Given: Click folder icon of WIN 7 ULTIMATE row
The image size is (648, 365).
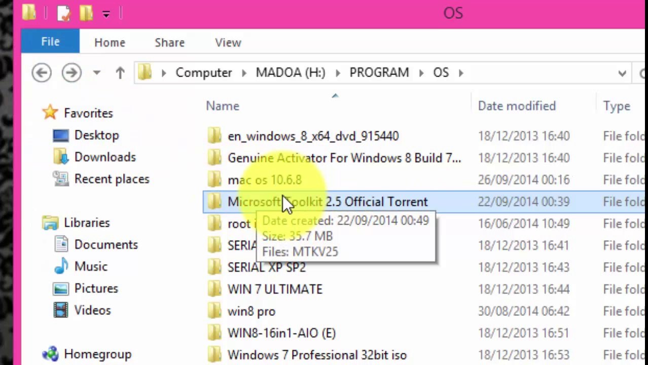Looking at the screenshot, I should (x=214, y=289).
